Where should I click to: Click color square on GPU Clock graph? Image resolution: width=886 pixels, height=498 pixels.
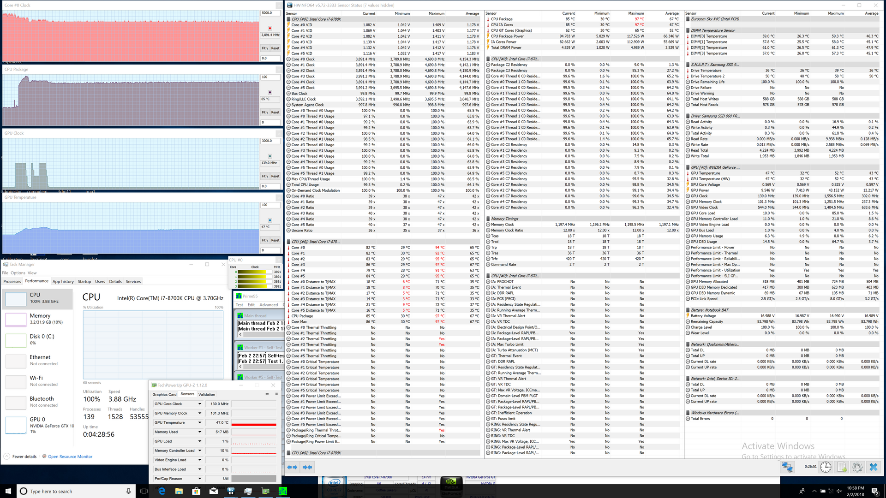click(270, 156)
